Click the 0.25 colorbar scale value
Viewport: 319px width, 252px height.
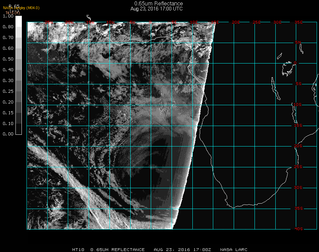click(8, 91)
